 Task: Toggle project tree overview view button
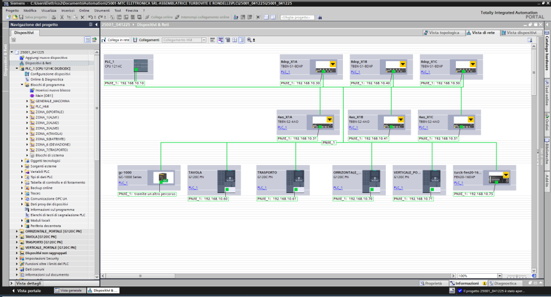87,40
